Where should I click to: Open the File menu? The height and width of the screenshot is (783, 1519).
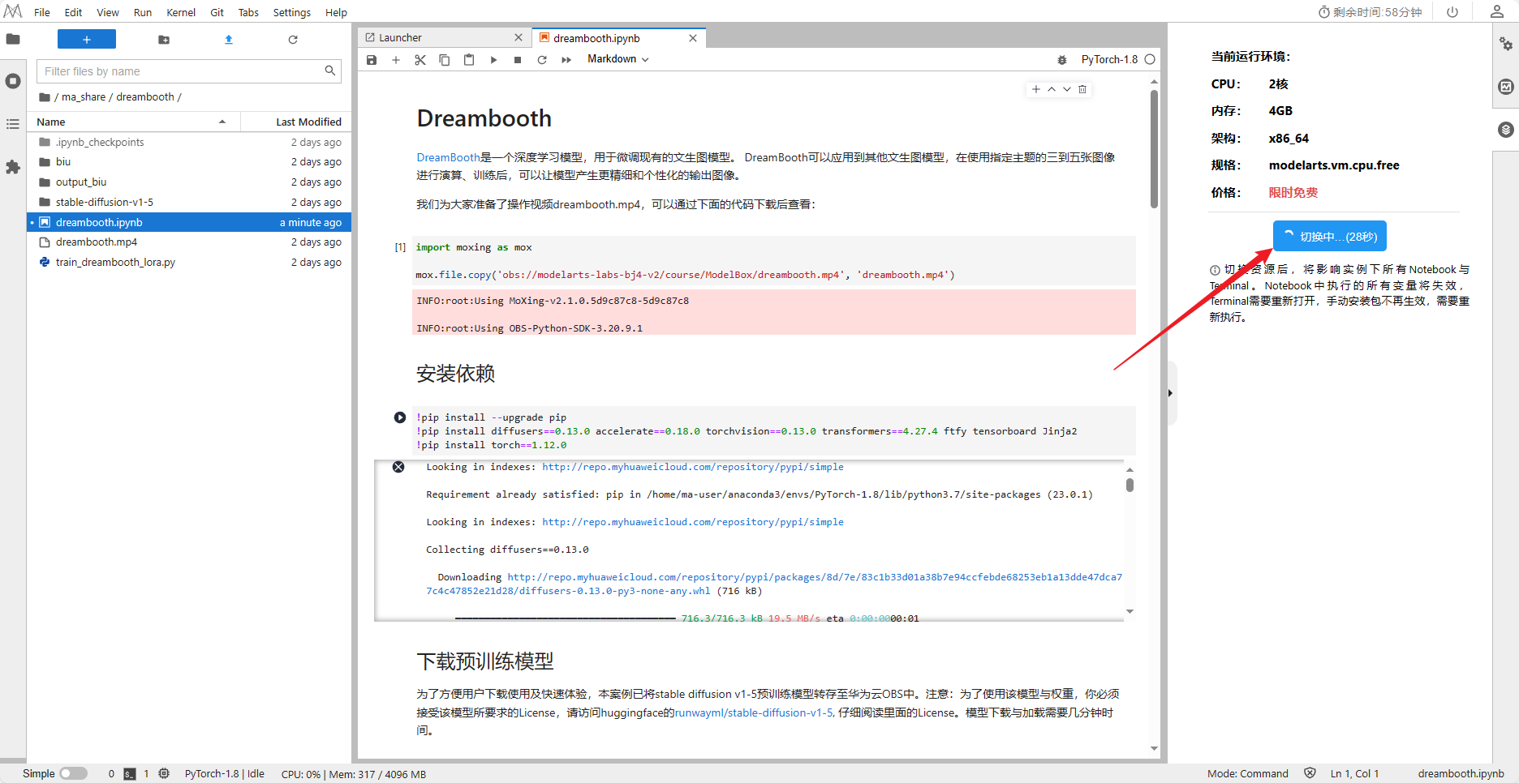click(42, 12)
